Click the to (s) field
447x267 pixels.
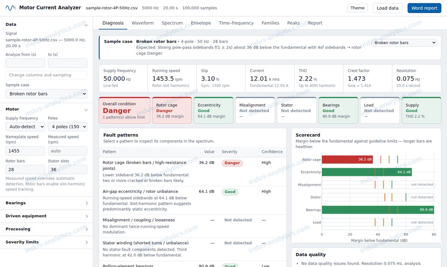click(x=67, y=63)
